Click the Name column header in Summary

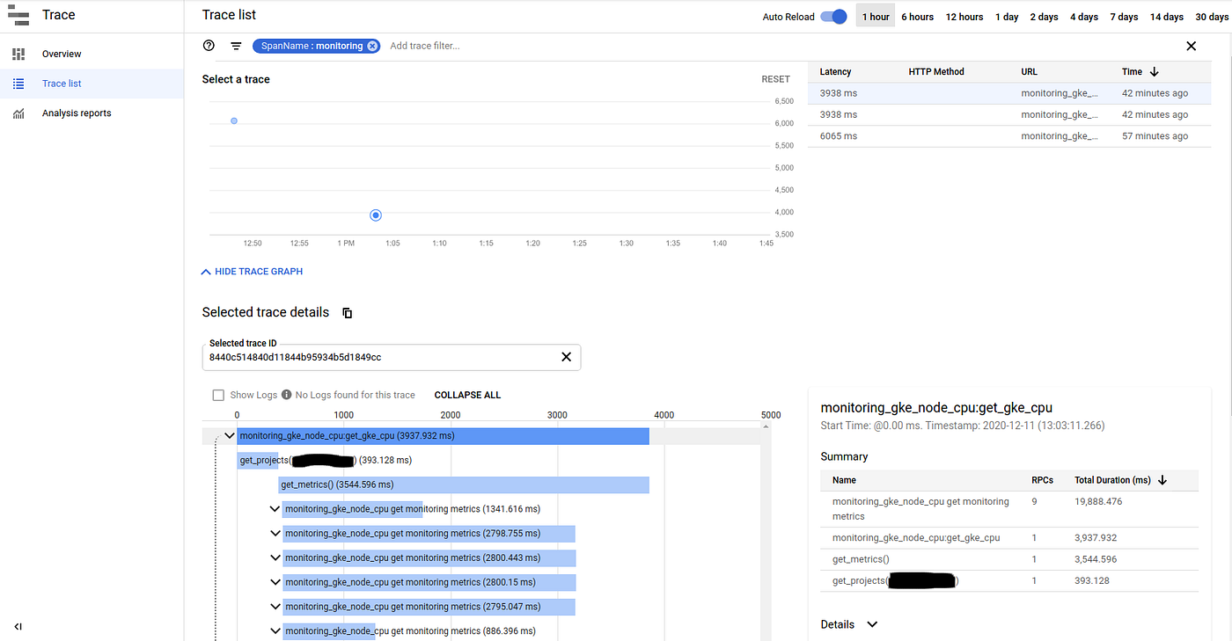pyautogui.click(x=844, y=480)
